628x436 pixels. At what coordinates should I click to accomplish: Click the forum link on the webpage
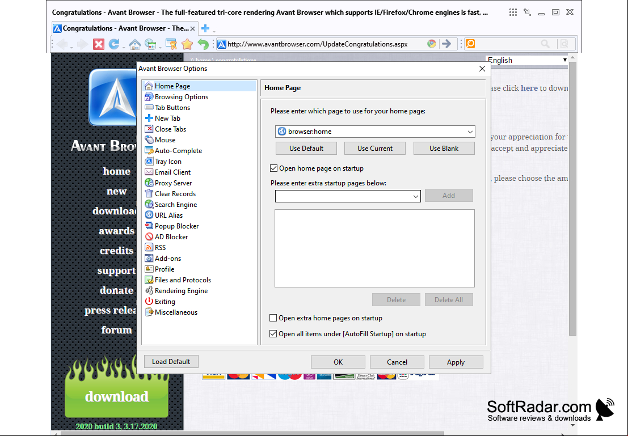tap(116, 330)
